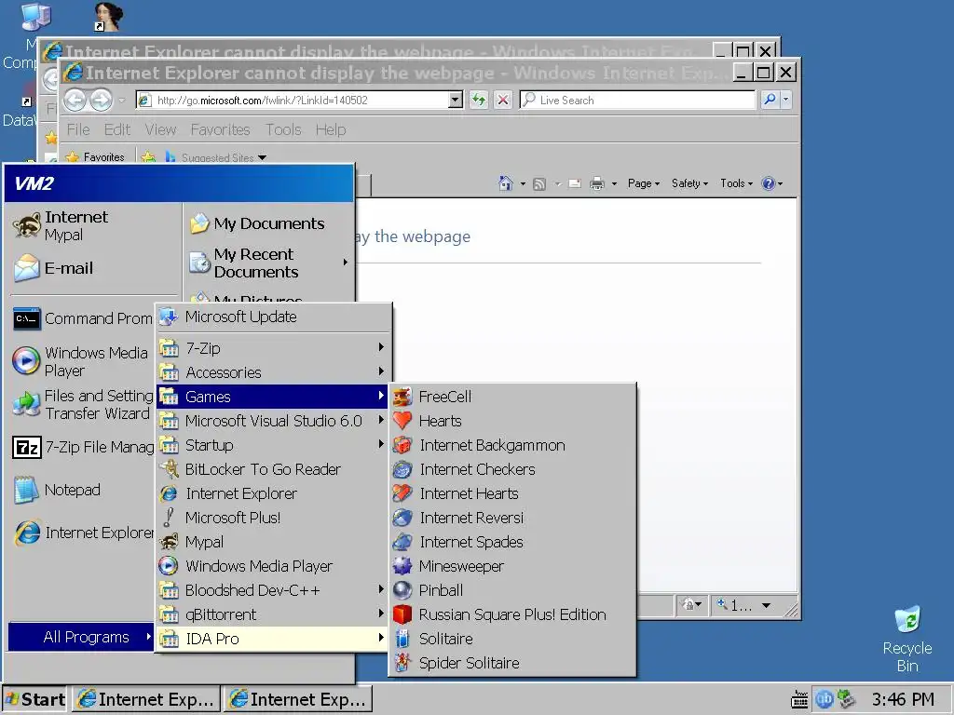Select the highlighted Games folder
The height and width of the screenshot is (715, 954).
(x=273, y=397)
